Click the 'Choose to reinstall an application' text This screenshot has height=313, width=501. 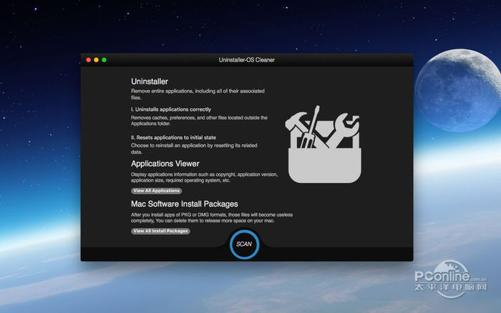(x=194, y=149)
